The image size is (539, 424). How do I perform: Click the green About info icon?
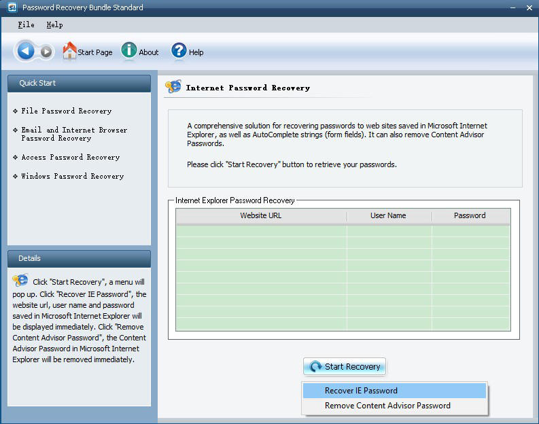[x=129, y=50]
